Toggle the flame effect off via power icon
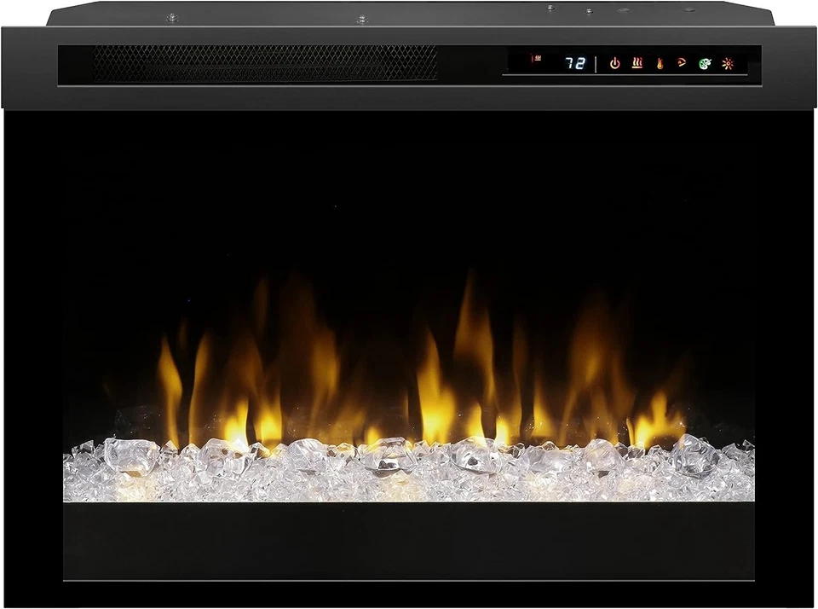The height and width of the screenshot is (609, 818). (x=615, y=62)
